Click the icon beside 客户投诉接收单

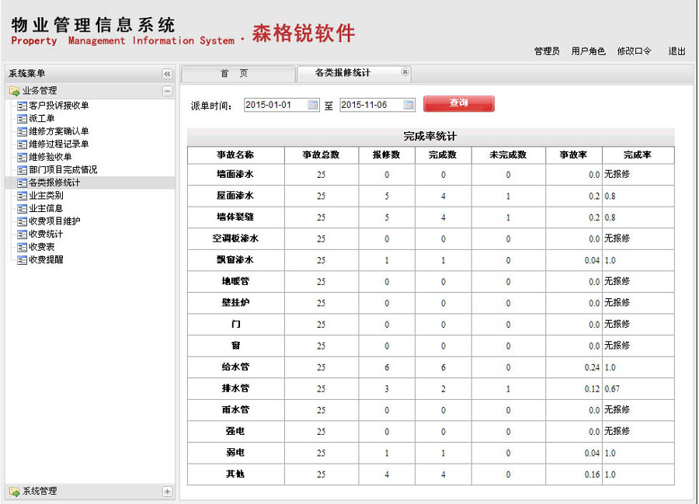pos(22,106)
